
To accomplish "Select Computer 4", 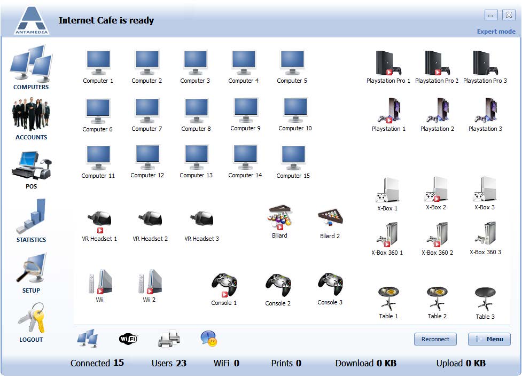I will (244, 67).
